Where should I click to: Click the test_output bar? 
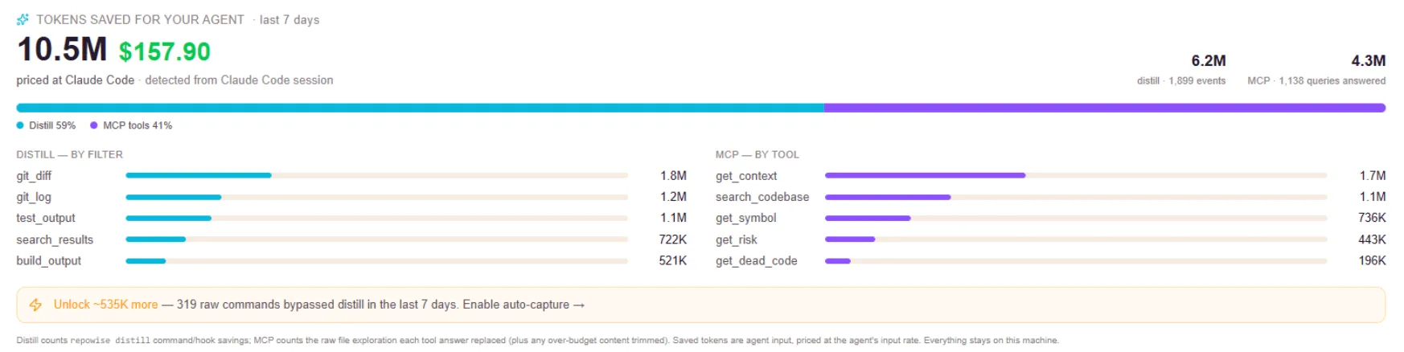(376, 218)
